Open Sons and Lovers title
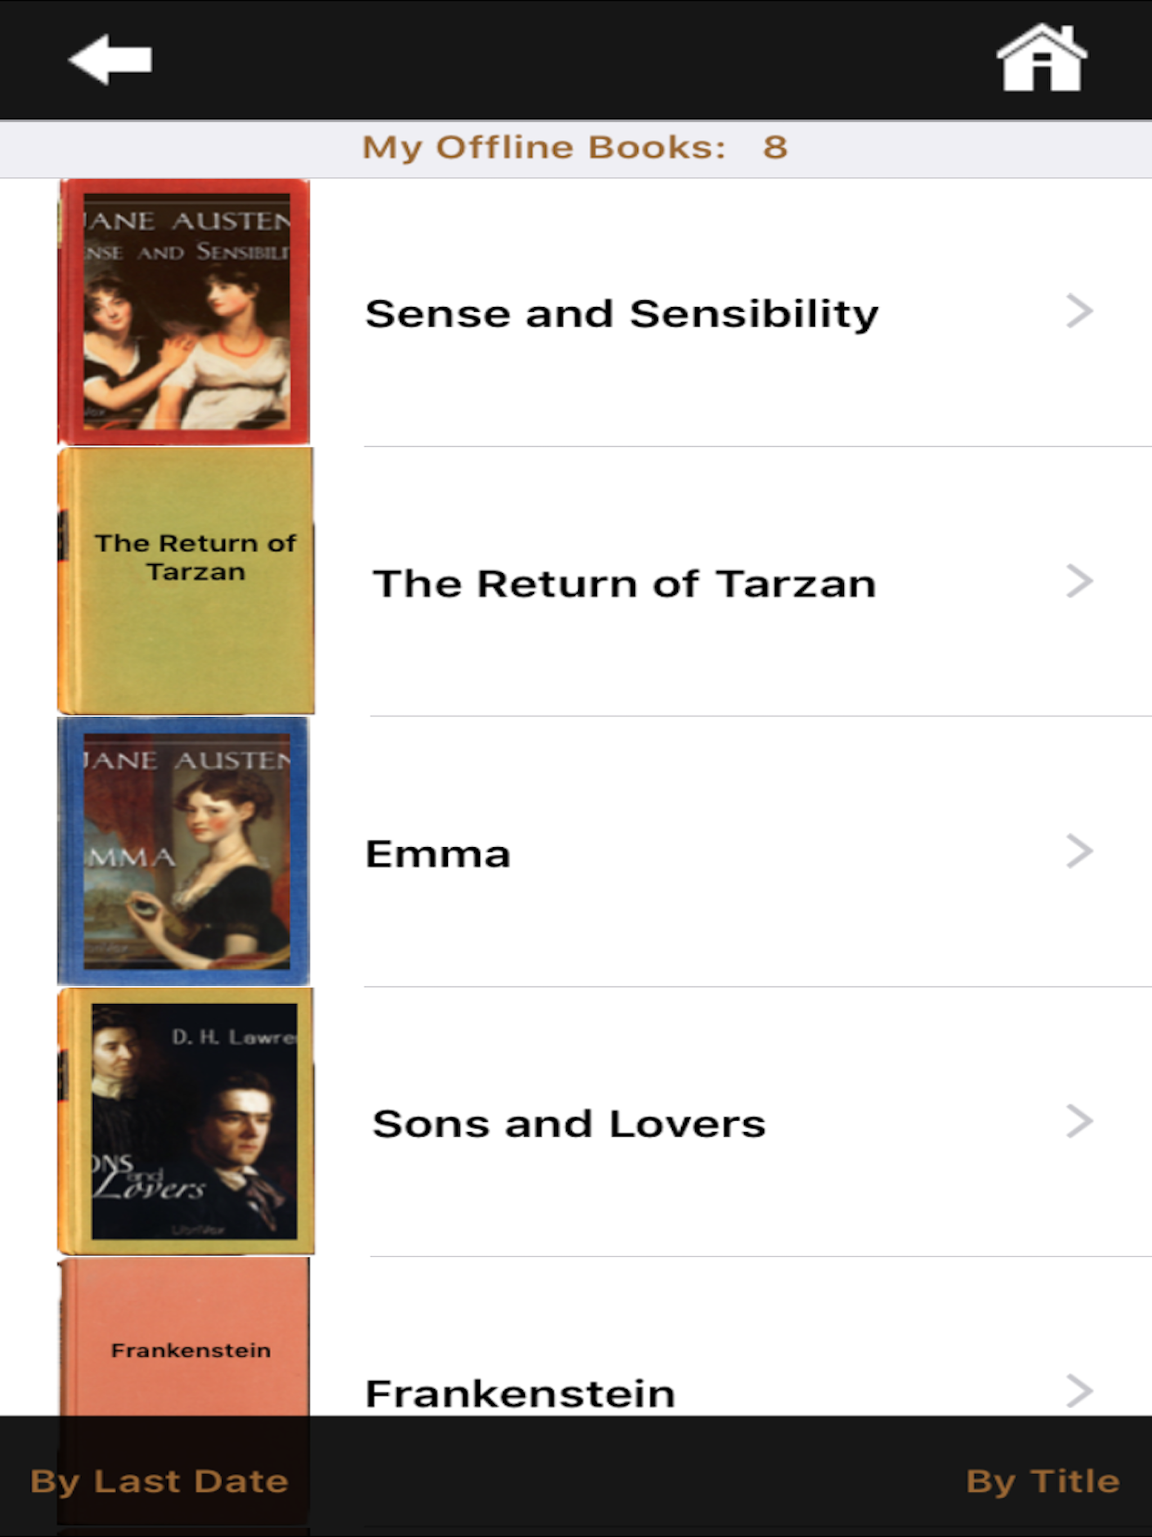Image resolution: width=1152 pixels, height=1537 pixels. [x=568, y=1123]
